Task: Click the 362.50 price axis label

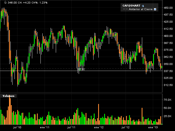Action: (x=168, y=57)
